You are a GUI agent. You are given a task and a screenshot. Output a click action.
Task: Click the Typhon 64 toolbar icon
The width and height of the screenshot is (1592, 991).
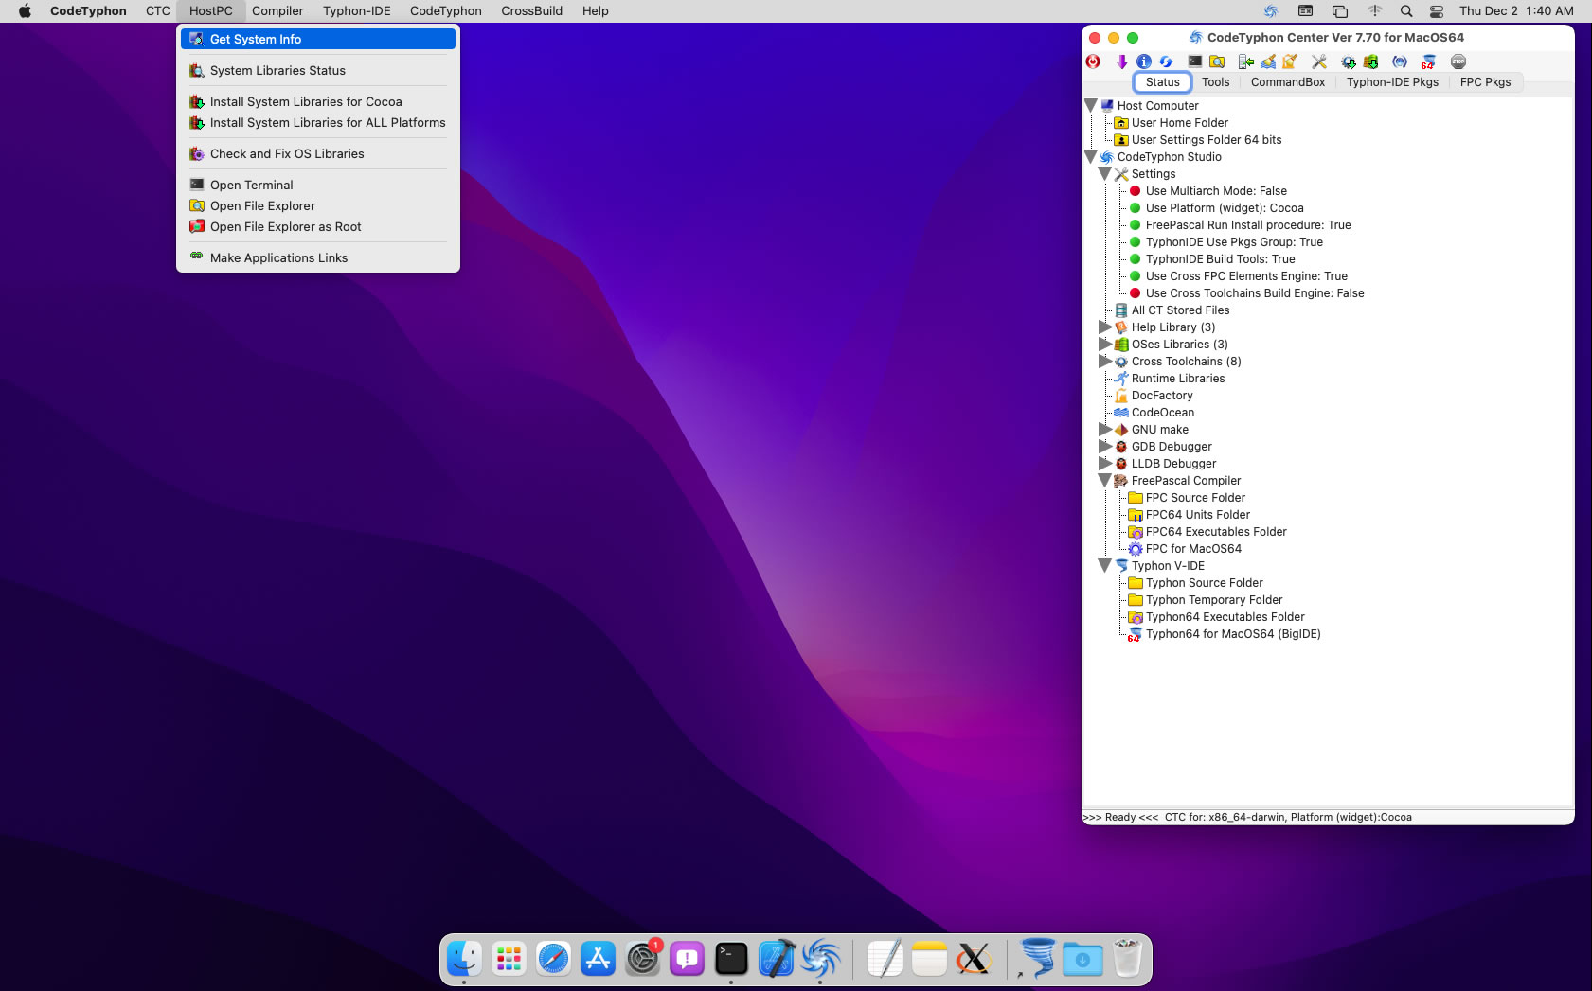point(1428,62)
